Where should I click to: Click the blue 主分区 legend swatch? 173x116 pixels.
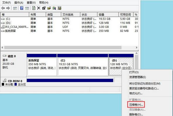click(x=16, y=84)
